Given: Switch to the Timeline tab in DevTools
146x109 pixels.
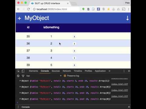Looking at the screenshot, I should [78, 71].
